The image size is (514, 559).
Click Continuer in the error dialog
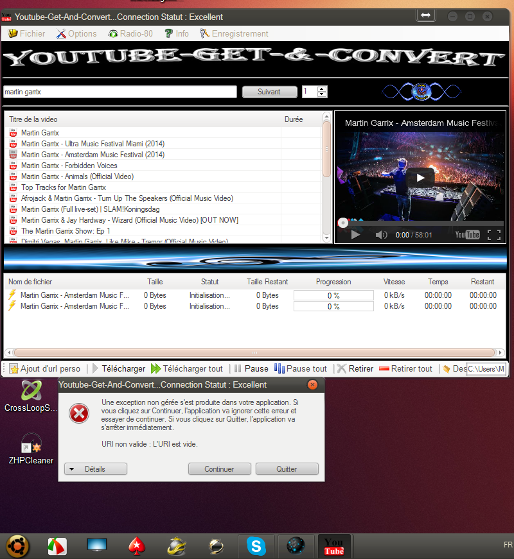[220, 469]
